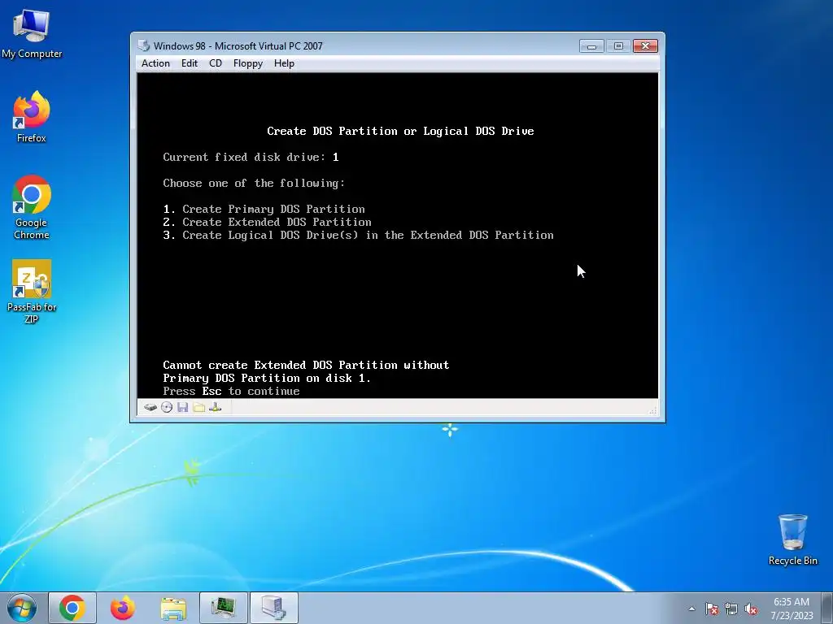Click option 1 Create Primary DOS Partition
This screenshot has height=624, width=833.
click(x=264, y=209)
